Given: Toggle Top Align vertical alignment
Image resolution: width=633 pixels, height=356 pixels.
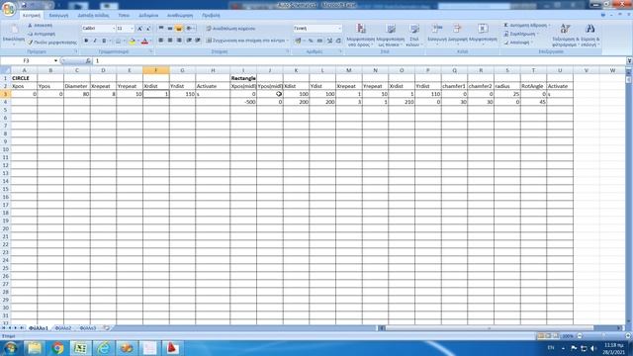Looking at the screenshot, I should point(161,29).
